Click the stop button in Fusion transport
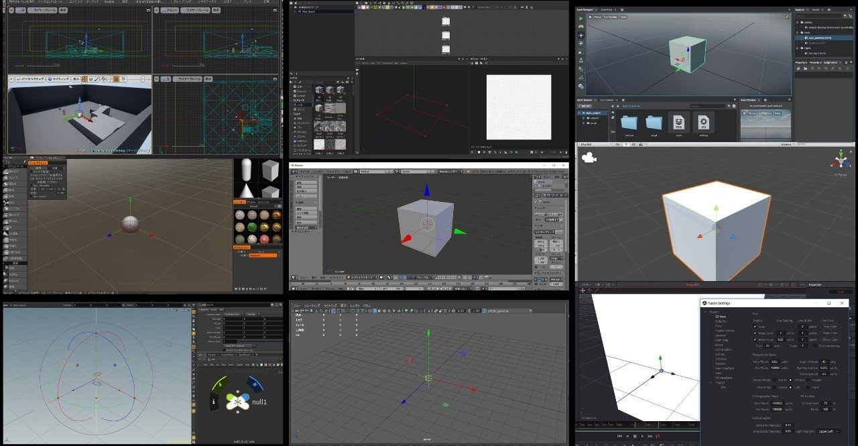The image size is (858, 446). [635, 437]
